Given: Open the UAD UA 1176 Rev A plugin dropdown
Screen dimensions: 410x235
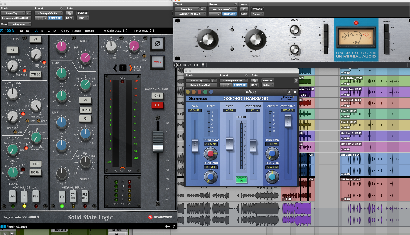Looking at the screenshot, I should [x=190, y=14].
